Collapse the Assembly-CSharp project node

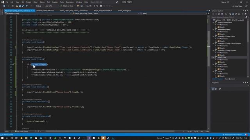coord(213,30)
